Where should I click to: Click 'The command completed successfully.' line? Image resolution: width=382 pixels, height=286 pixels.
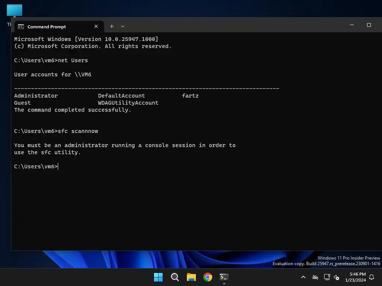click(x=73, y=110)
